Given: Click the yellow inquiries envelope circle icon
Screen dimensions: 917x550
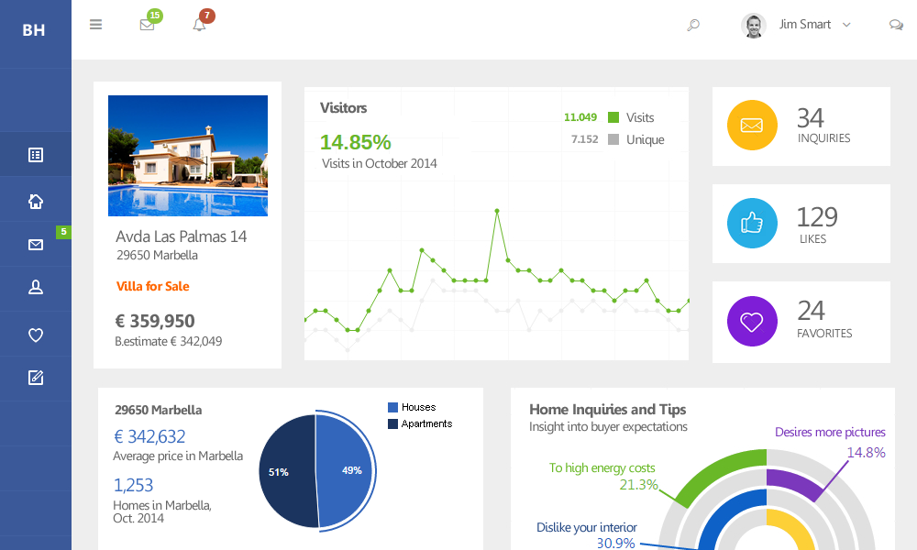Looking at the screenshot, I should (752, 125).
